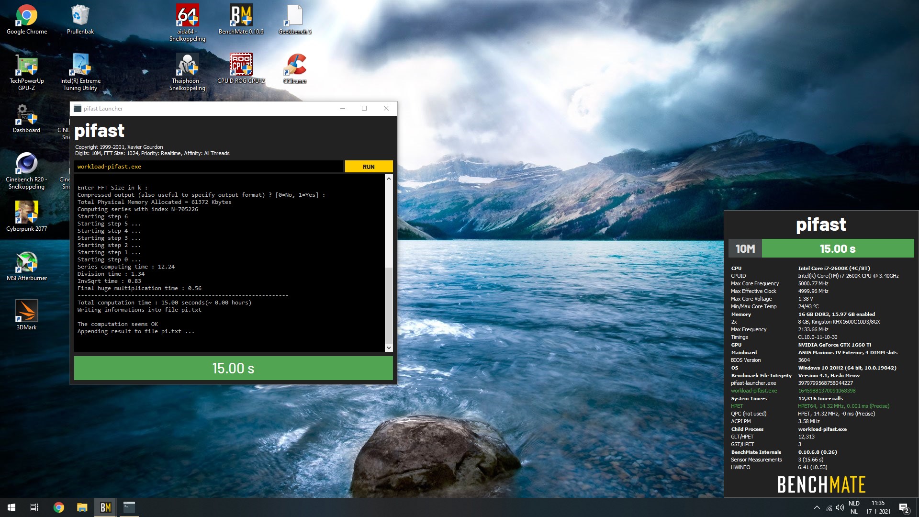This screenshot has width=919, height=517.
Task: Click console scrollbar up arrow
Action: [x=389, y=179]
